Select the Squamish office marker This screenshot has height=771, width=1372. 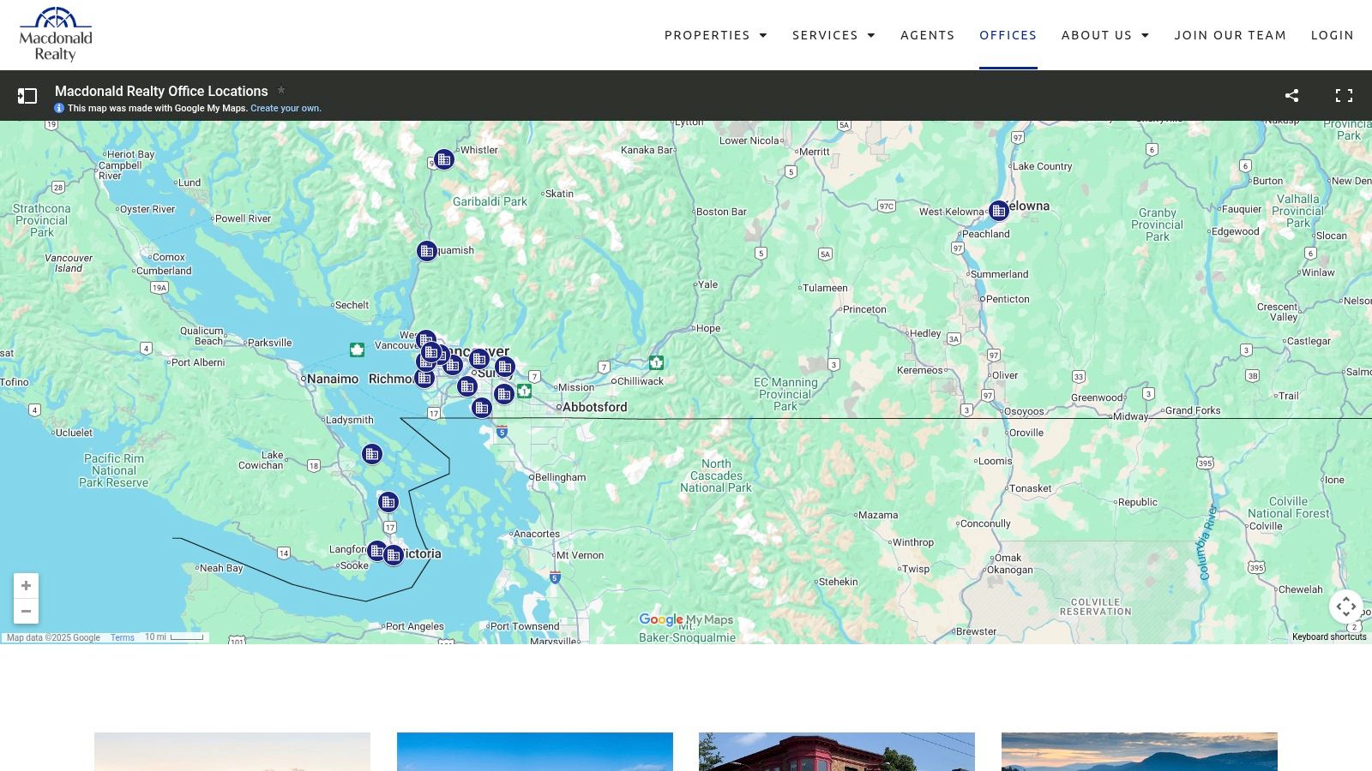[x=425, y=251]
